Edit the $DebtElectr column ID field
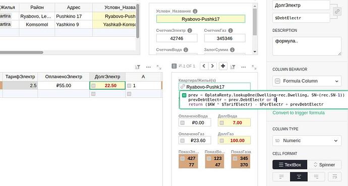Image resolution: width=348 pixels, height=186 pixels. [x=301, y=18]
